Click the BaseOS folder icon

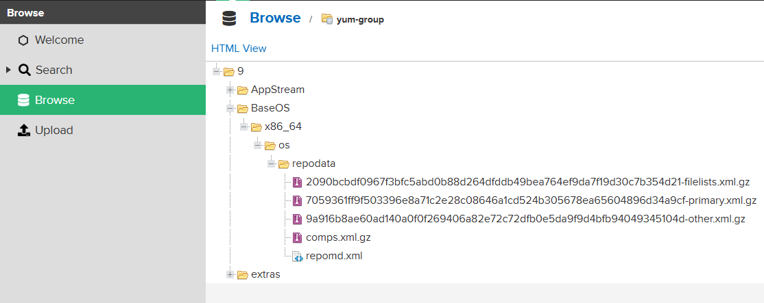(x=243, y=108)
